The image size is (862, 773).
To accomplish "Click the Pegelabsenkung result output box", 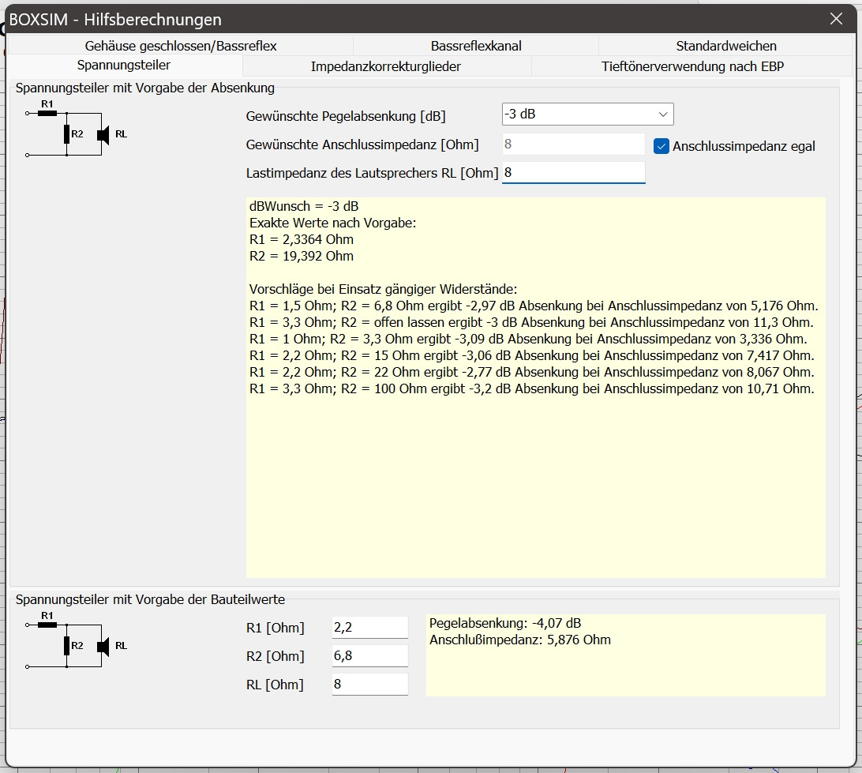I will [x=625, y=655].
